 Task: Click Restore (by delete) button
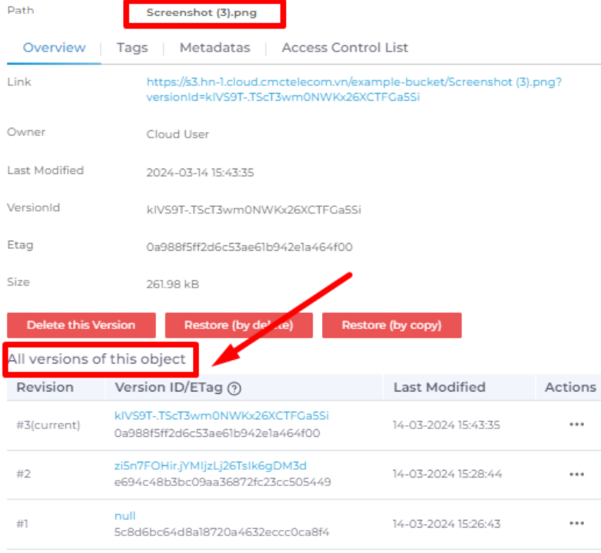pos(239,325)
